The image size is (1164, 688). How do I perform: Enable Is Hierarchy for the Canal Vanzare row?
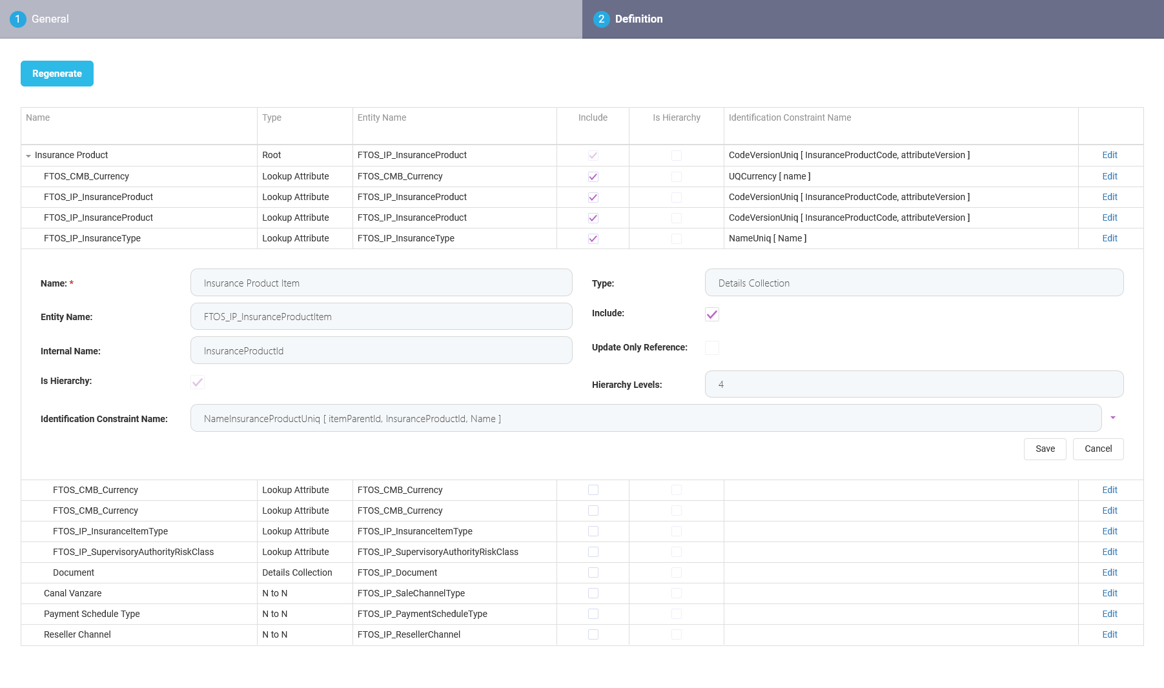(x=676, y=592)
